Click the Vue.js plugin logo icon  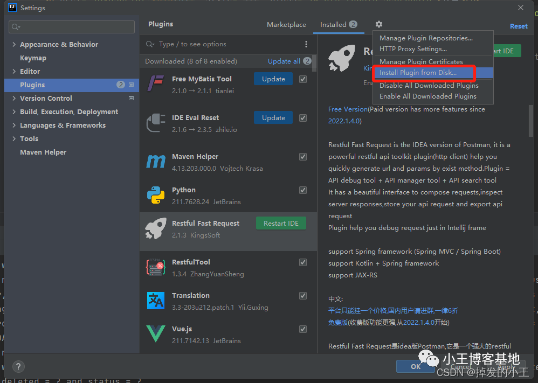tap(156, 334)
